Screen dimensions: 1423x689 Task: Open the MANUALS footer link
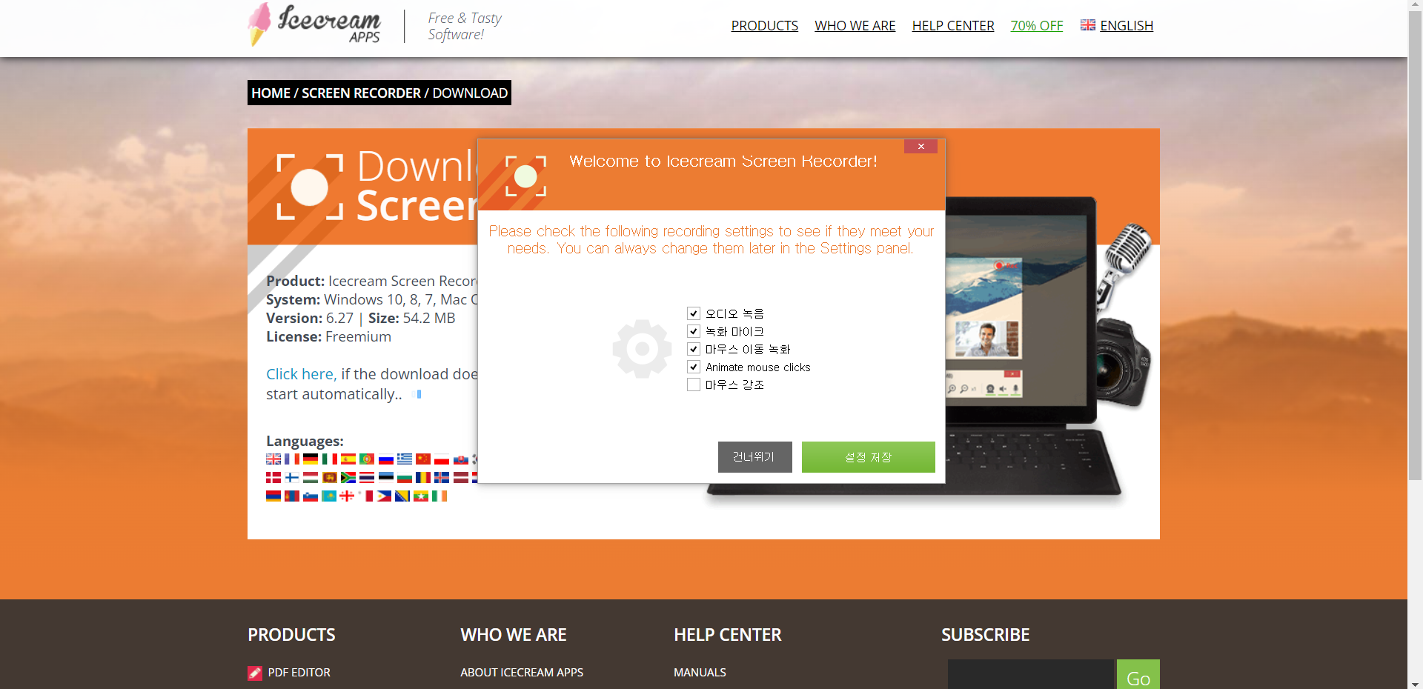700,673
